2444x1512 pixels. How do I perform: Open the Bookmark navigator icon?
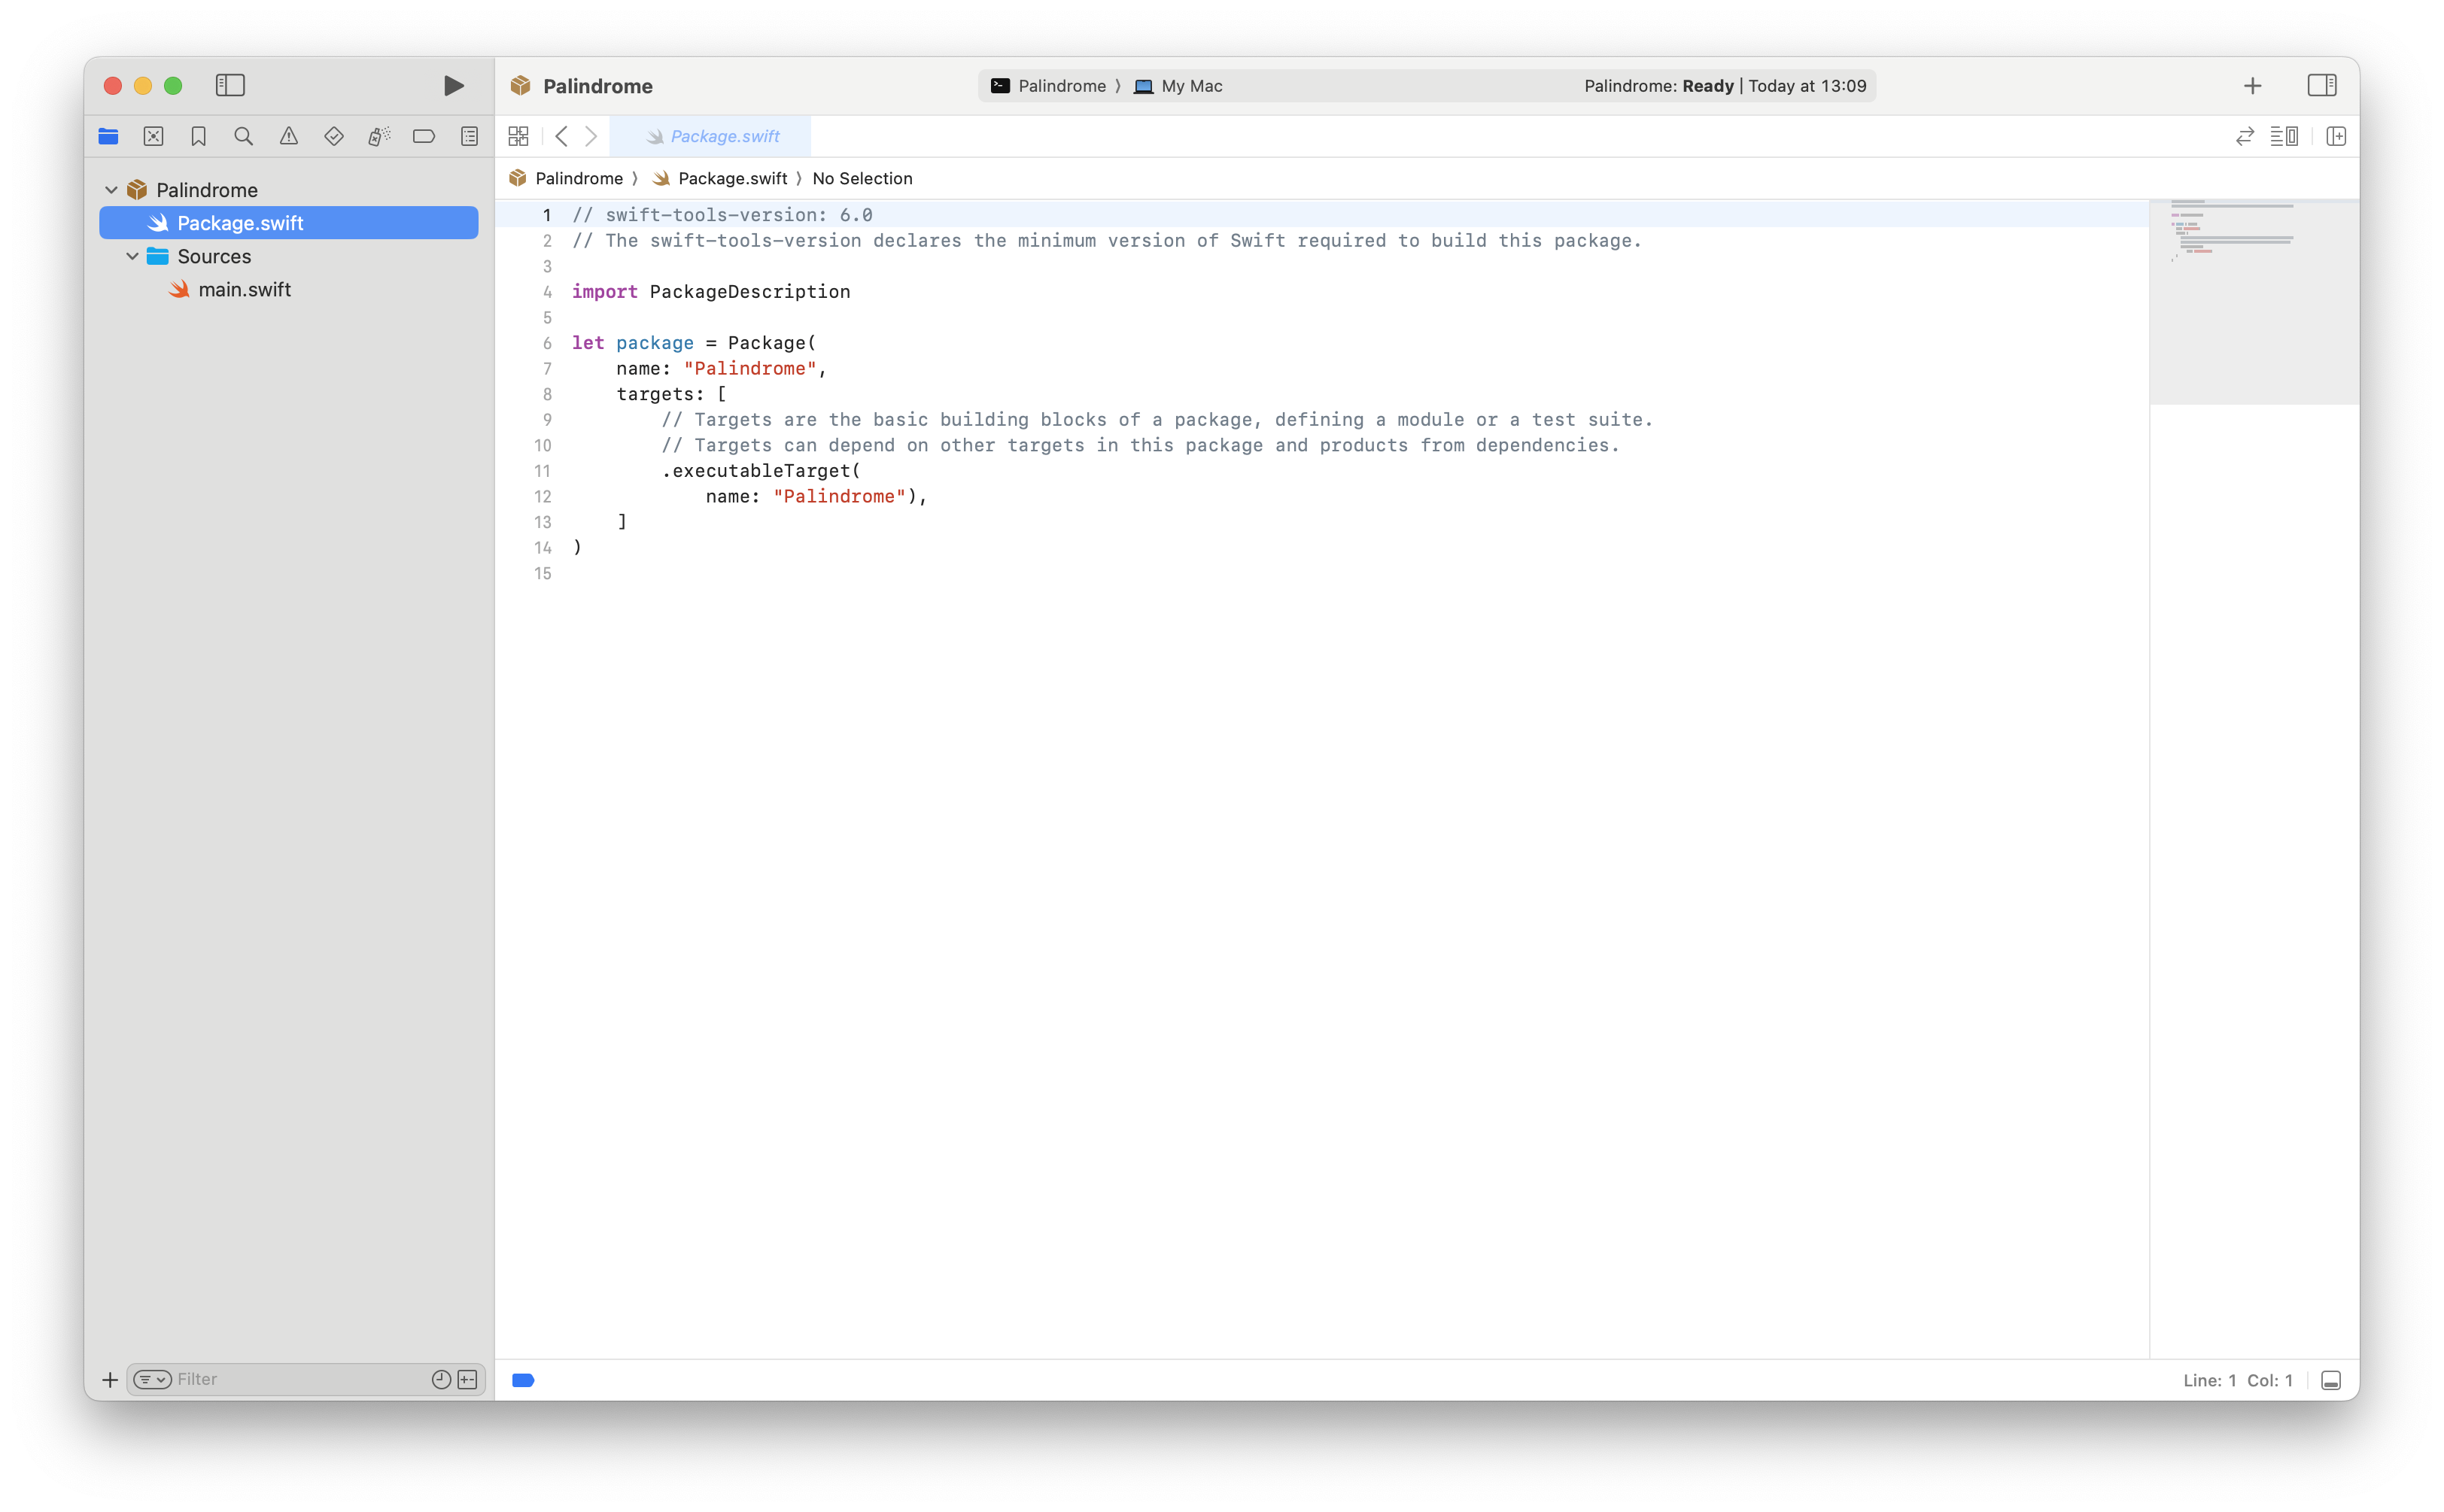click(198, 137)
